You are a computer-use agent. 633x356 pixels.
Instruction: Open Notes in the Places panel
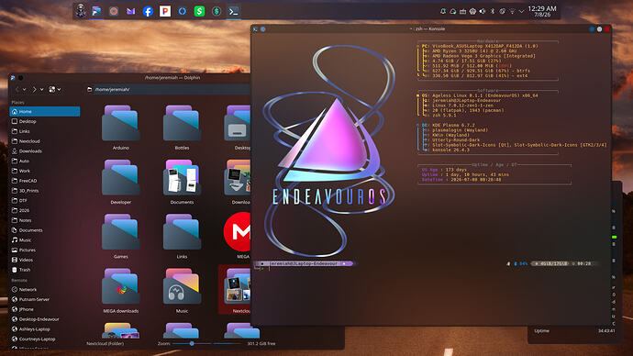[44, 220]
